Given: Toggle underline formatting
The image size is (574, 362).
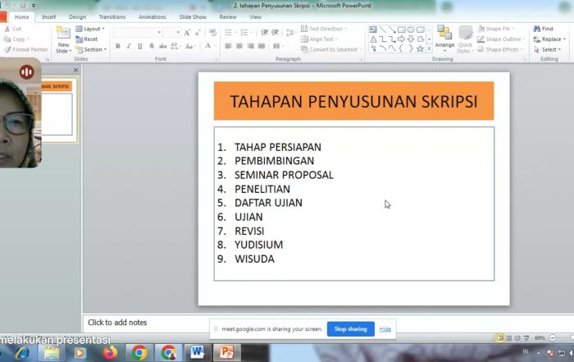Looking at the screenshot, I should pos(140,46).
